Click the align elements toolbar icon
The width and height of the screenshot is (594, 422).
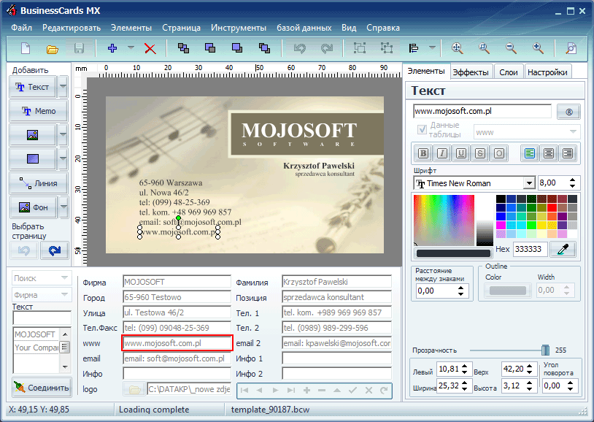[x=414, y=48]
